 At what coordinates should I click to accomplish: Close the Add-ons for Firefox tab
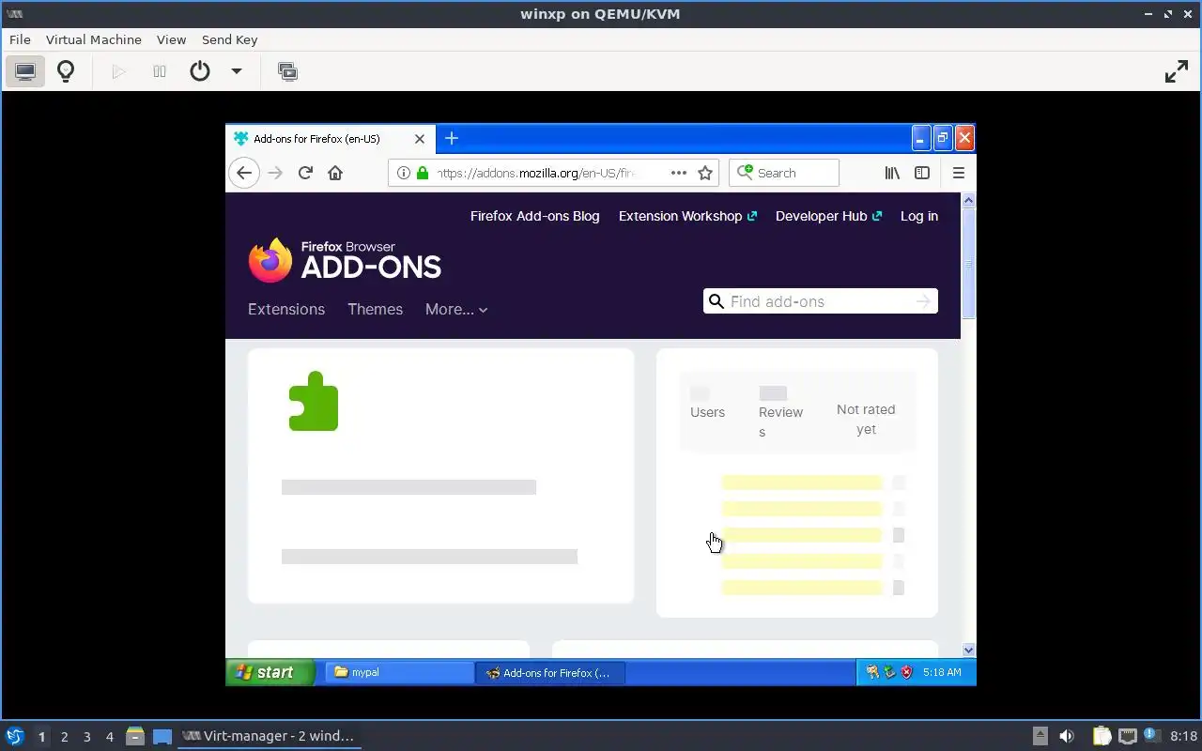coord(420,139)
